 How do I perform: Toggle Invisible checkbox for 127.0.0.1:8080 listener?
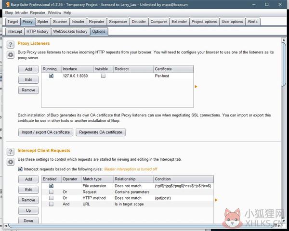[103, 76]
